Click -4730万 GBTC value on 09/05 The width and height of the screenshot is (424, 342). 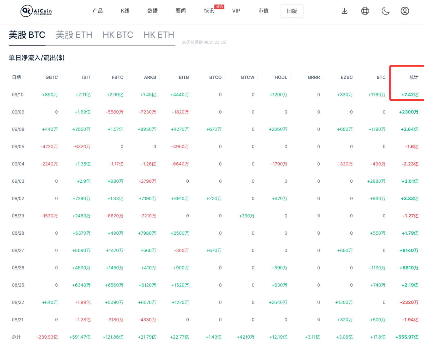point(49,146)
